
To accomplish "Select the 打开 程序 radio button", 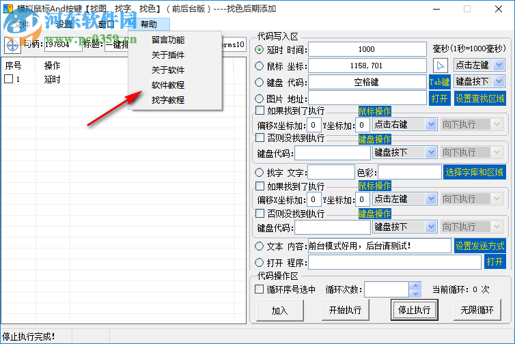I will 259,262.
